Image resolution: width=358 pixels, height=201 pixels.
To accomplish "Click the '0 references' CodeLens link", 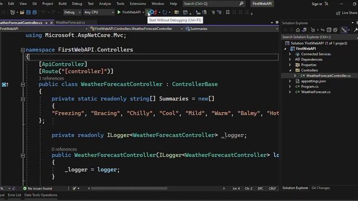I will tap(64, 149).
